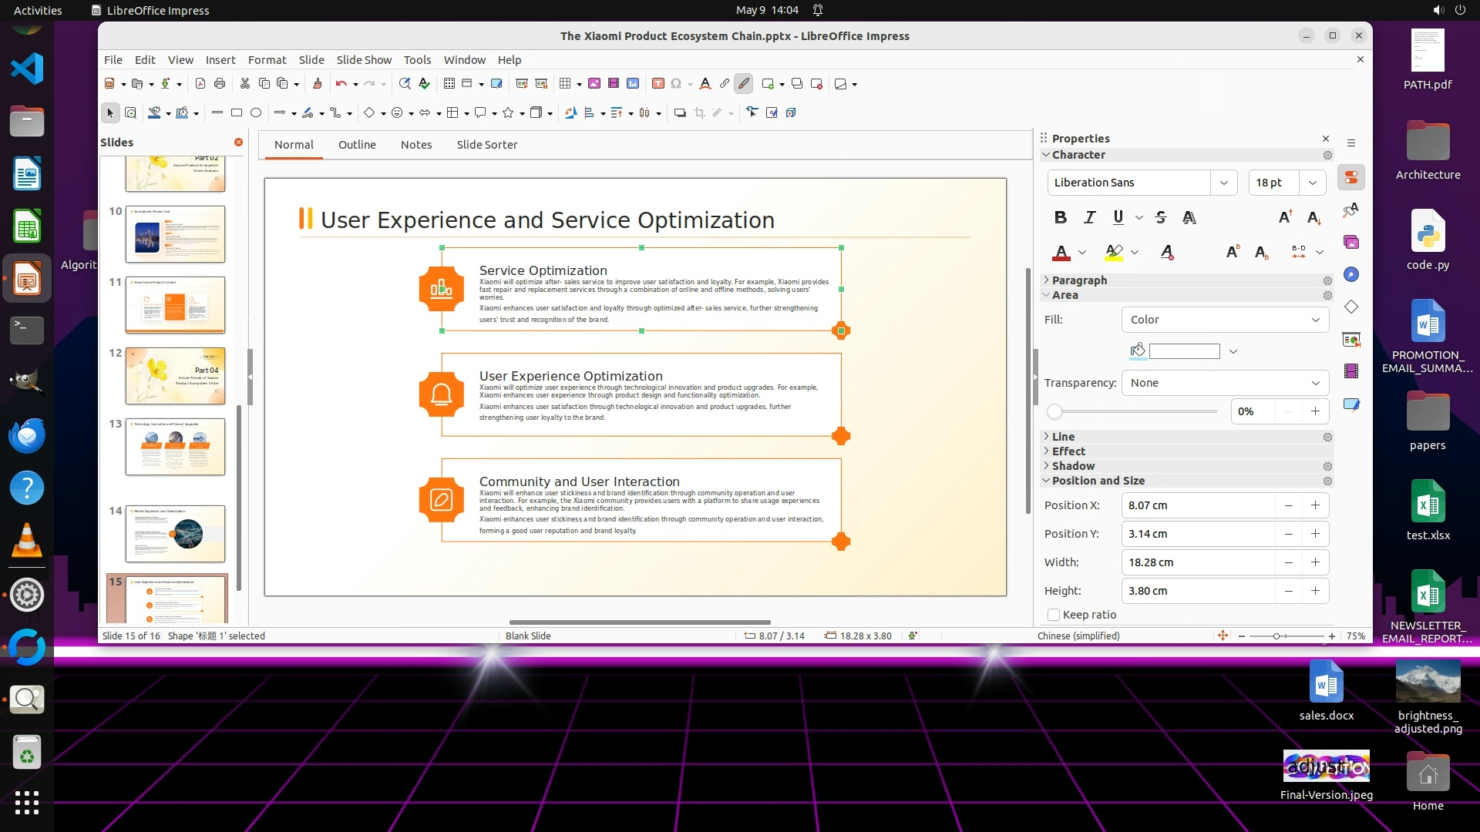Increase Width with plus button
This screenshot has height=832, width=1480.
[1315, 562]
